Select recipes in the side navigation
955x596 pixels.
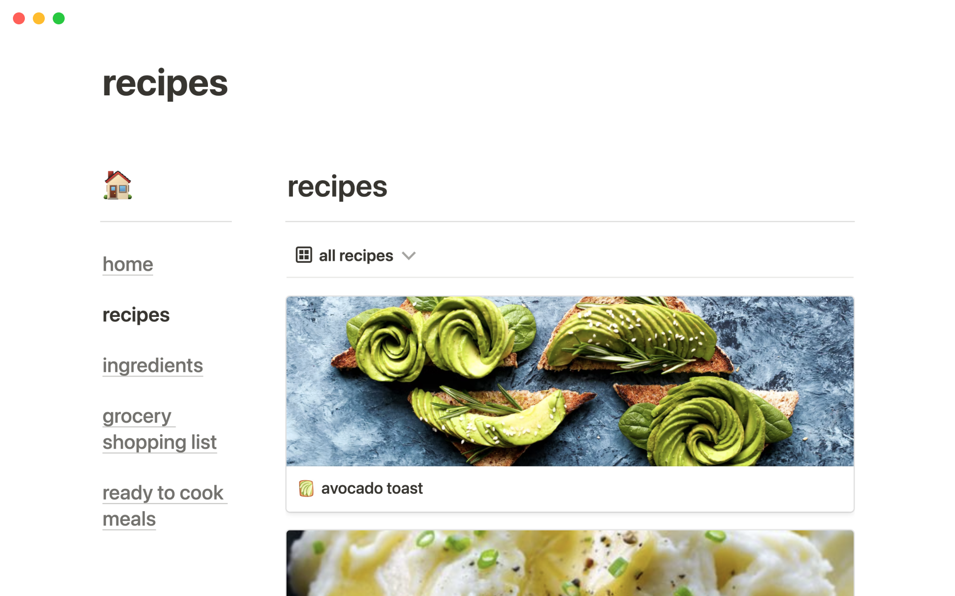136,315
